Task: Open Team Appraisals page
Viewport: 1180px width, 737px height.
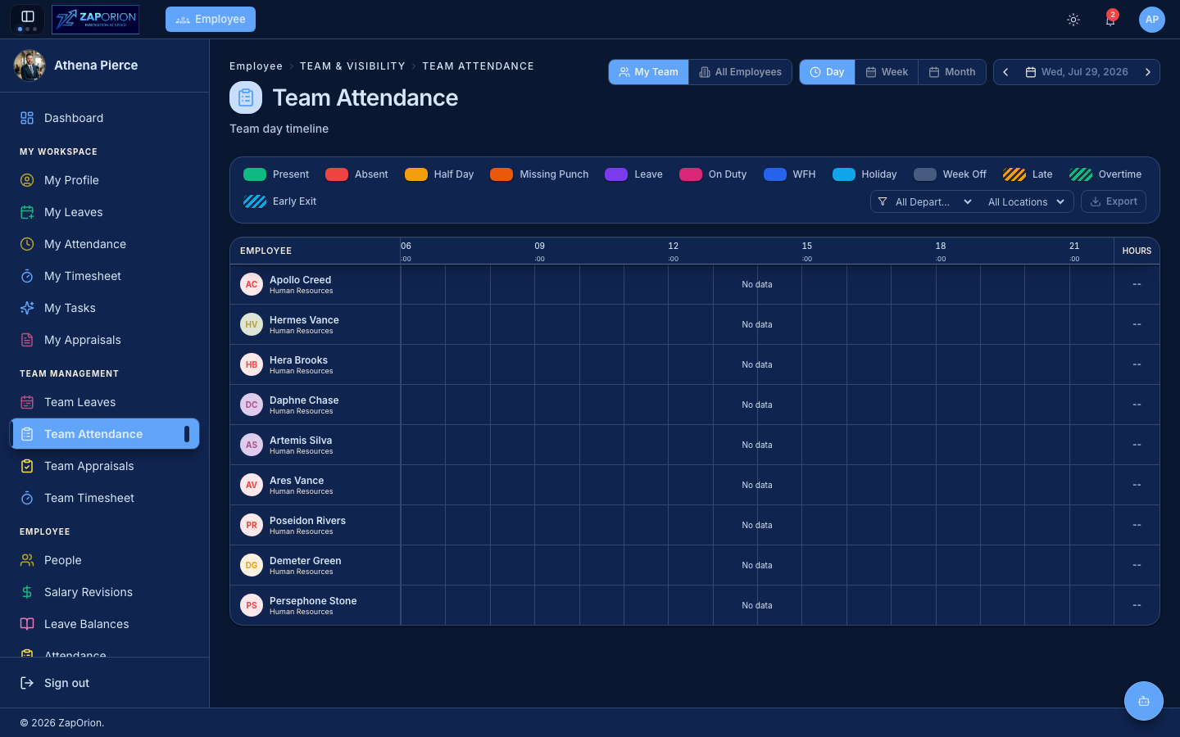Action: 105,466
